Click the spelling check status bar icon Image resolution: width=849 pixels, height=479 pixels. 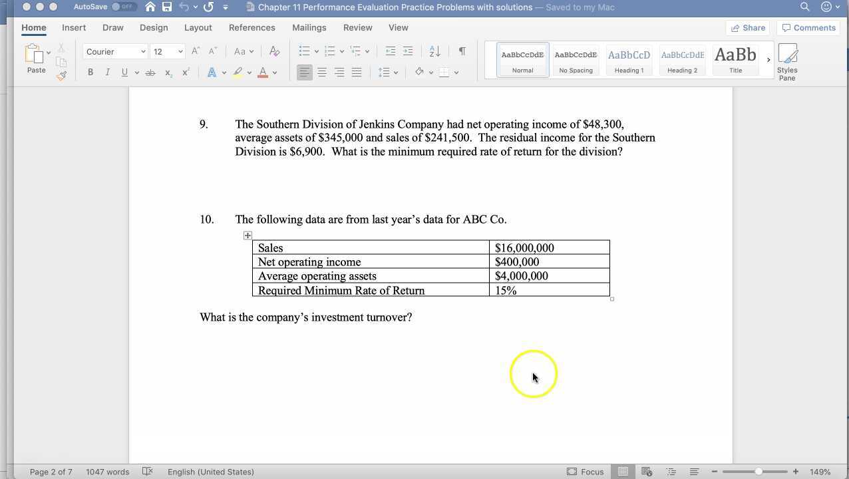click(x=147, y=472)
